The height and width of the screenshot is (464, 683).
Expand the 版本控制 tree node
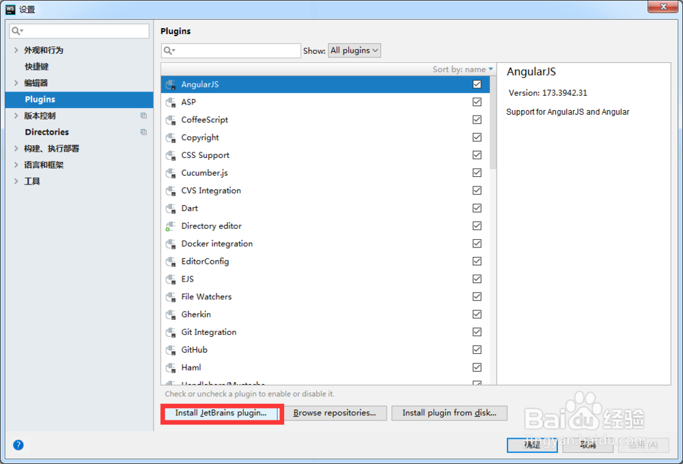pyautogui.click(x=16, y=116)
